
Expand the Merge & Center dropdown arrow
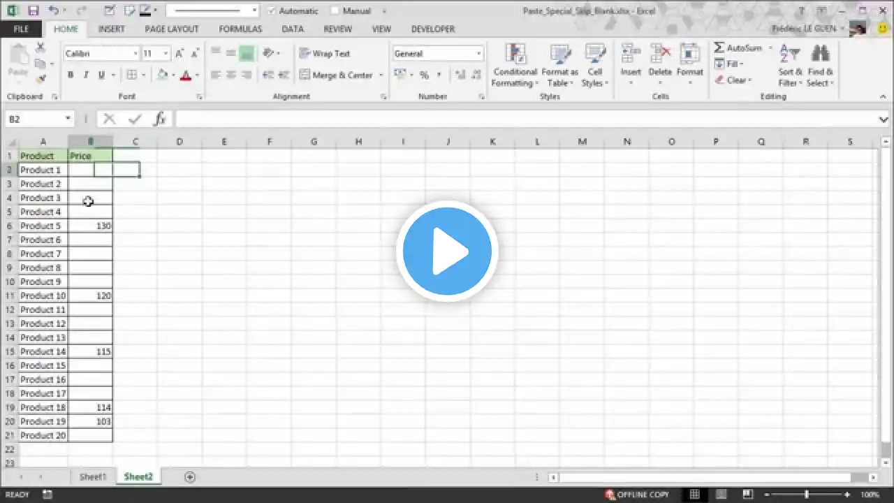click(x=381, y=75)
